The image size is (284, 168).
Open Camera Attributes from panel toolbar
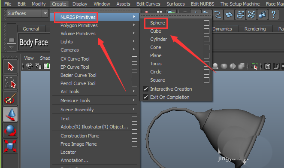[x=38, y=66]
